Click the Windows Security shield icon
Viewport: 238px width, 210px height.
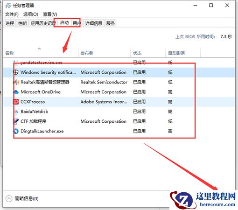click(15, 72)
